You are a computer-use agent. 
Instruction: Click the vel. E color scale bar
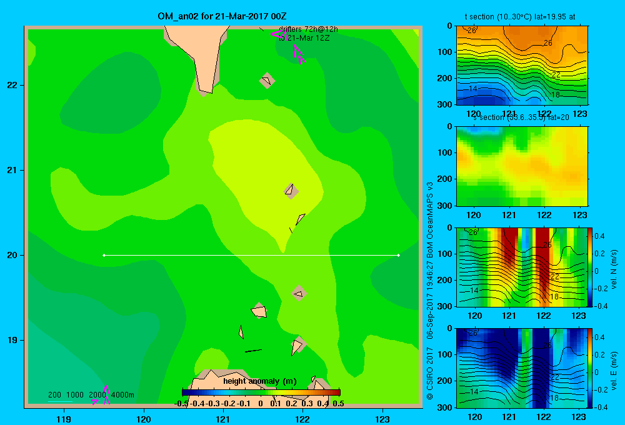(x=591, y=368)
